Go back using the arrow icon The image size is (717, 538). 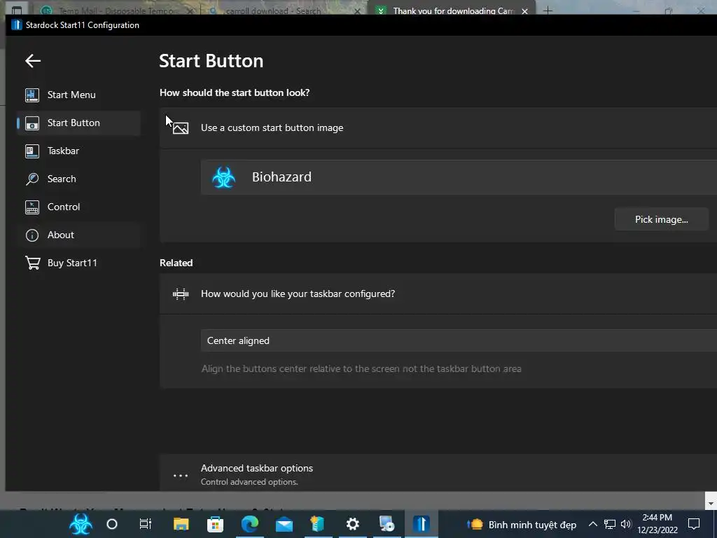pos(33,60)
